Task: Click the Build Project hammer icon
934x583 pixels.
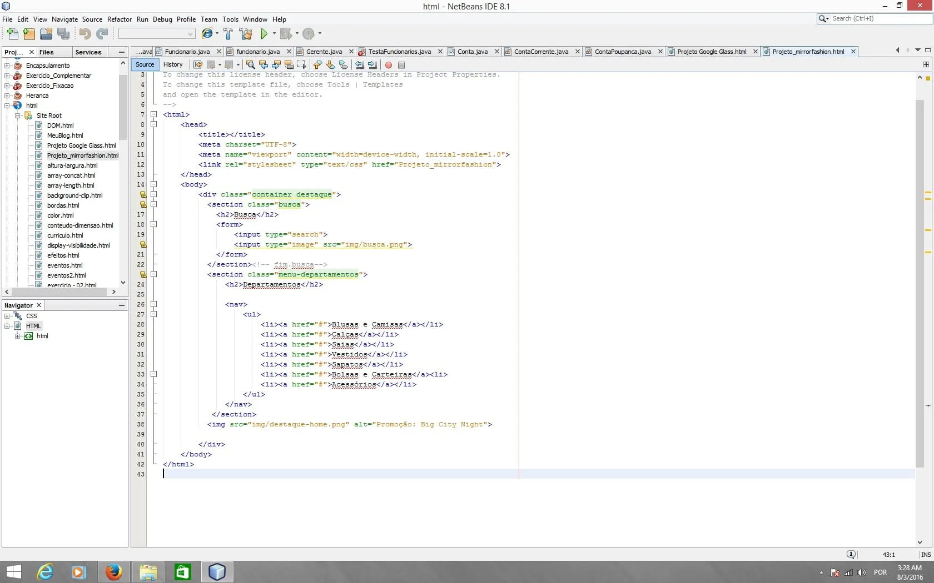Action: (228, 34)
